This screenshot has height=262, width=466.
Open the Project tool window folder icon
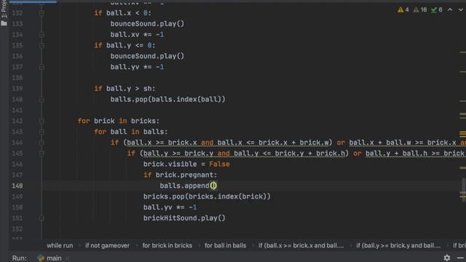[x=4, y=23]
